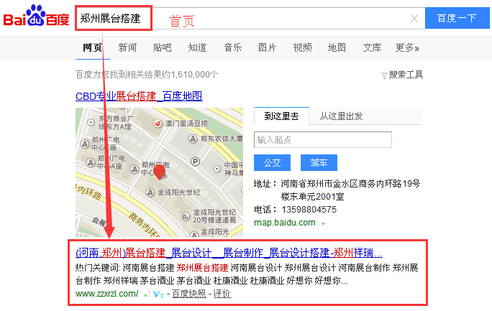Open 搜索工具 filter options
This screenshot has width=492, height=311.
(x=406, y=75)
